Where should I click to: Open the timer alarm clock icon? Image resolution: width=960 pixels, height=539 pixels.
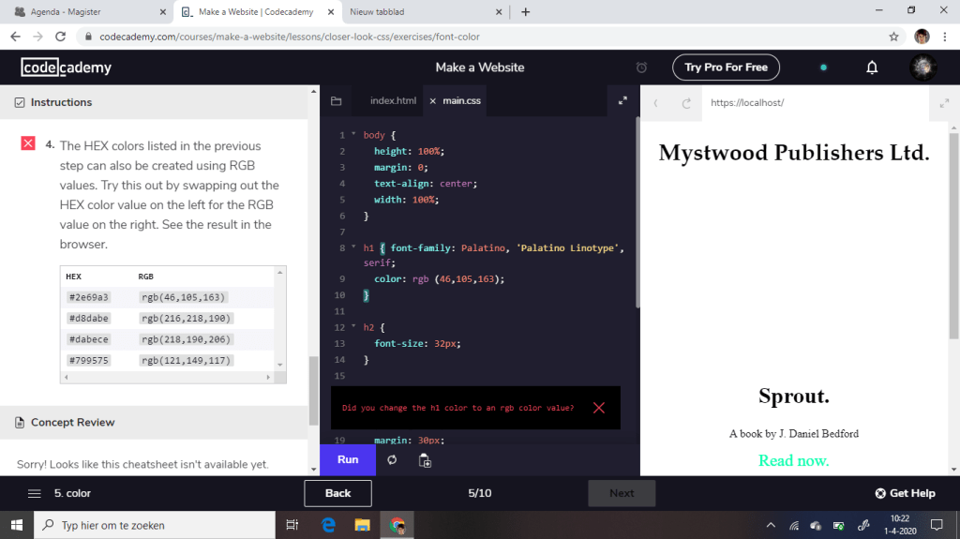(641, 67)
